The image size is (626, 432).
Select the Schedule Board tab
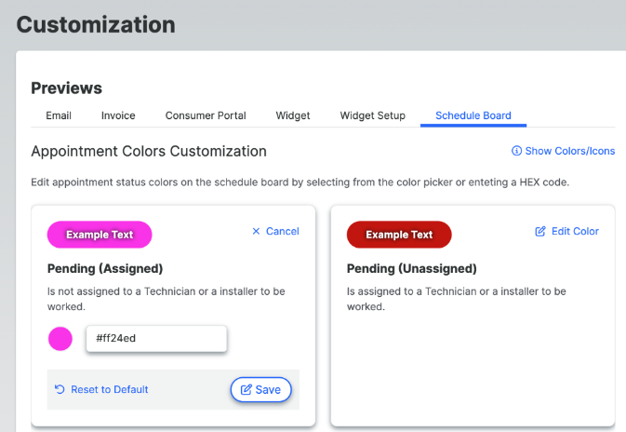(473, 115)
